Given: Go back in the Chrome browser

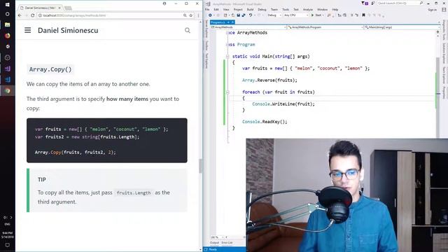Looking at the screenshot, I should 20,15.
